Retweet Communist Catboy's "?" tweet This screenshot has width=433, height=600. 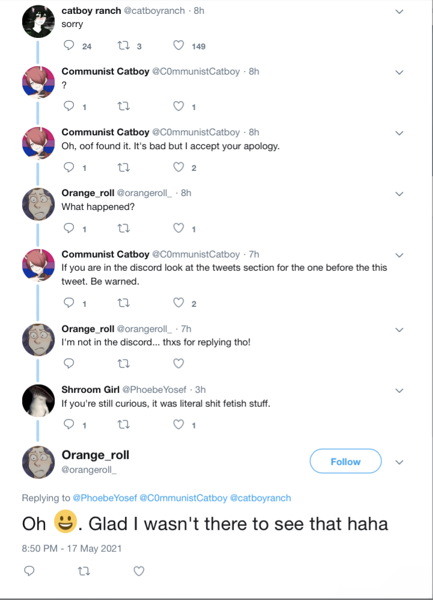124,107
